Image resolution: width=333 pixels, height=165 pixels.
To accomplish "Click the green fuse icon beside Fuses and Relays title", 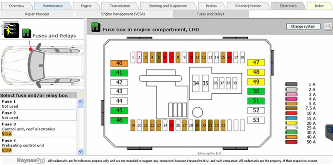I will pos(27,34).
